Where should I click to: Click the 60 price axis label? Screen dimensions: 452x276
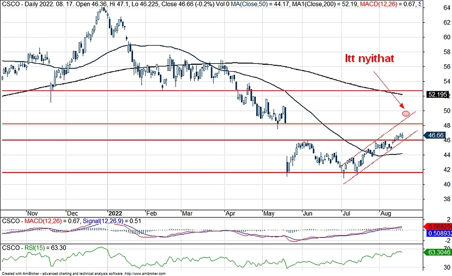[447, 37]
